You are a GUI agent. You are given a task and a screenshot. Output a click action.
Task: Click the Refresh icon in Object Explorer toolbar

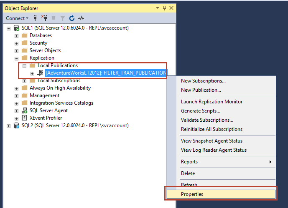click(x=72, y=18)
